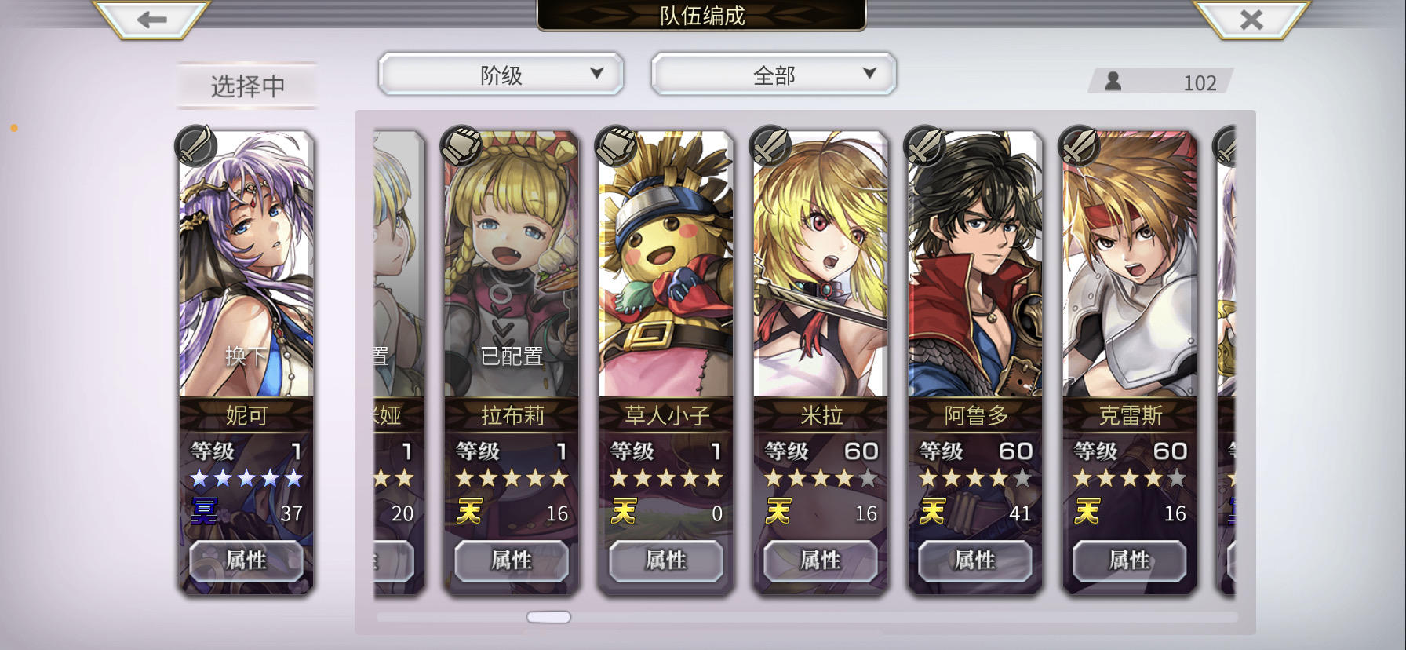Click the sword class icon on 米拉's card
The height and width of the screenshot is (650, 1406).
(x=770, y=145)
